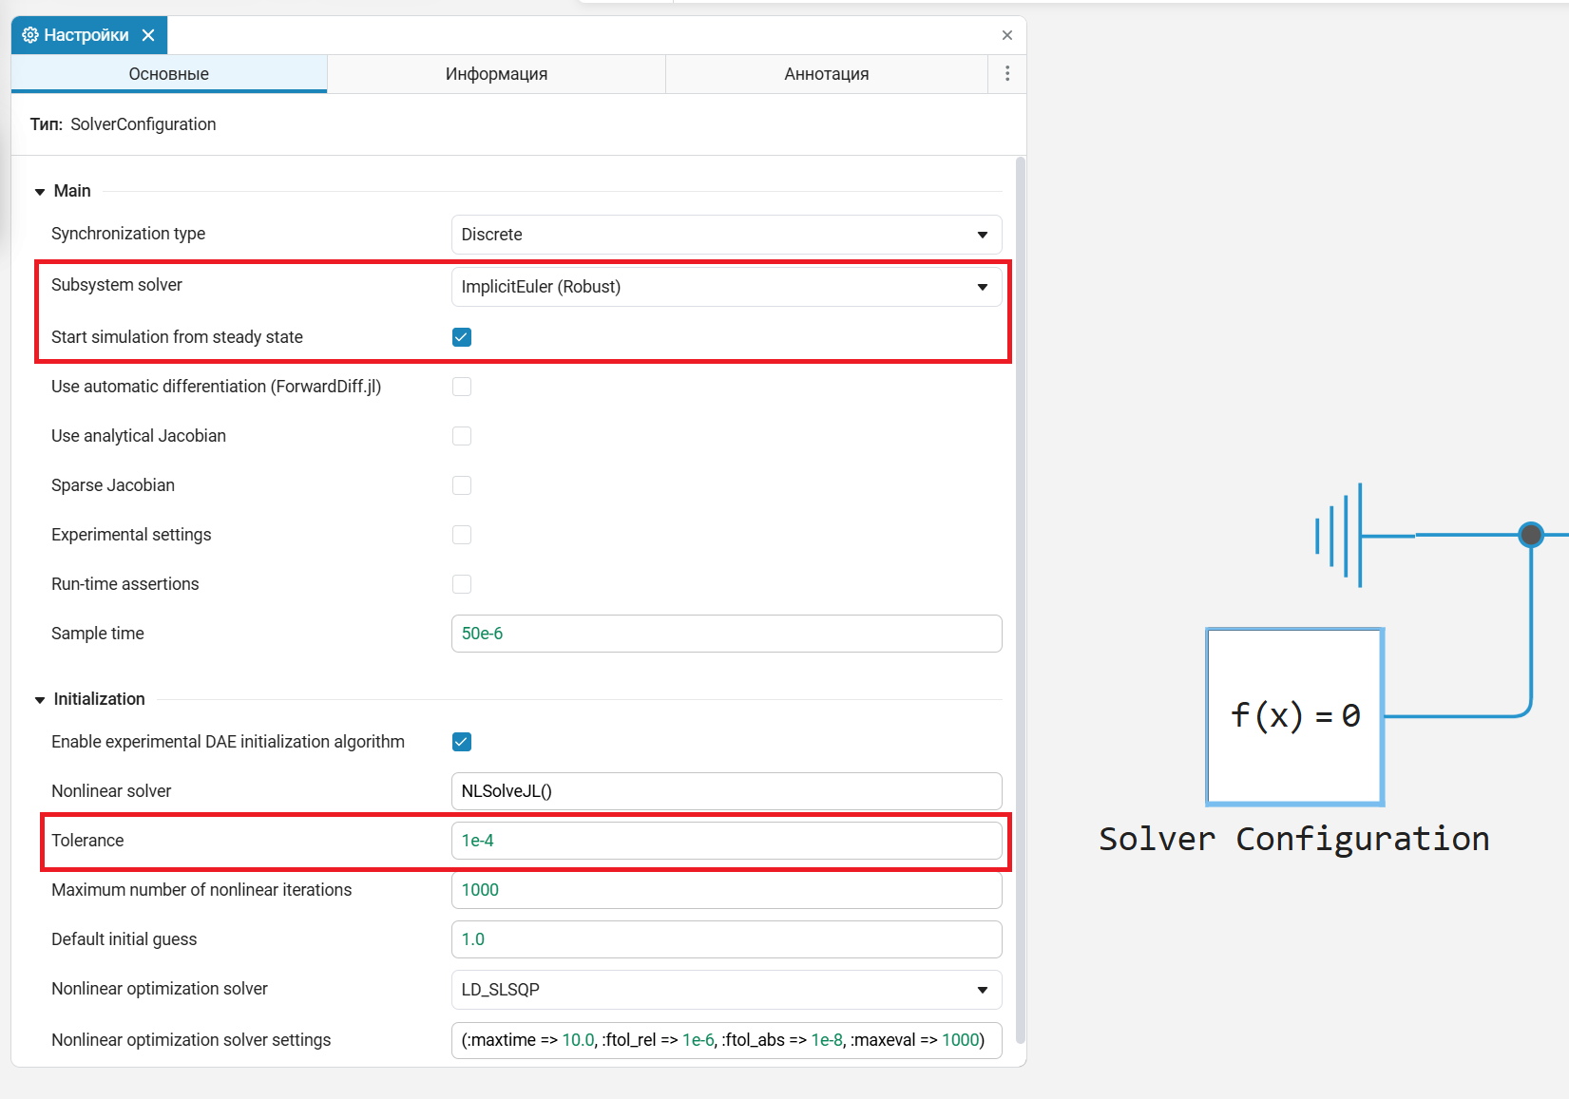This screenshot has width=1569, height=1099.
Task: Open the Synchronization type dropdown
Action: (x=726, y=235)
